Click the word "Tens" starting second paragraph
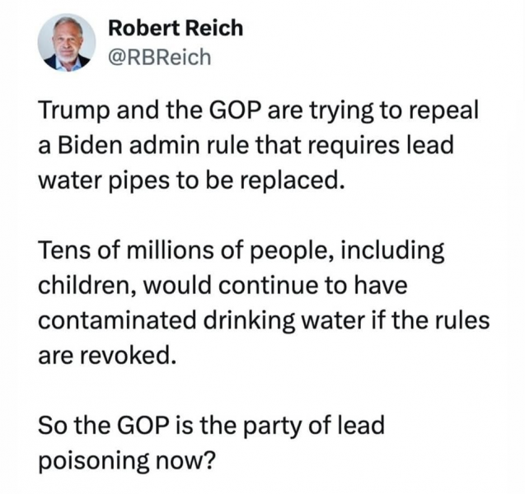 click(63, 252)
